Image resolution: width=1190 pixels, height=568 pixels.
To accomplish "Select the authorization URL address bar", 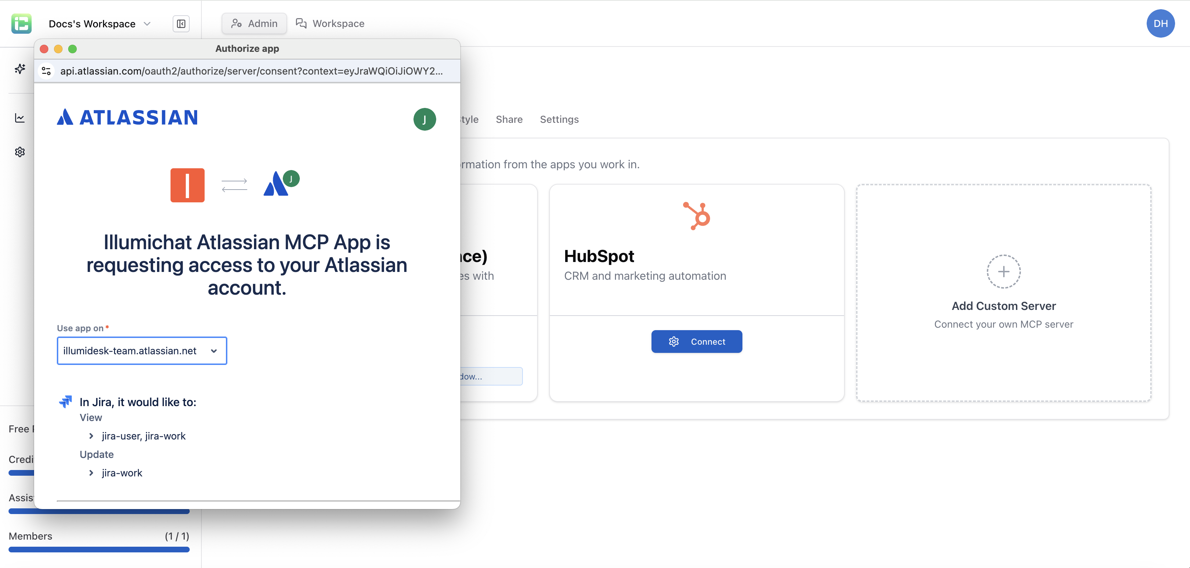I will [x=249, y=71].
